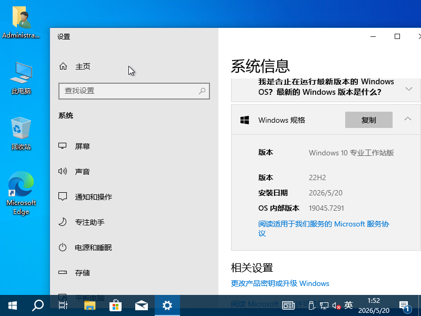This screenshot has height=316, width=421.
Task: Click the Settings gear on the taskbar
Action: click(x=167, y=305)
